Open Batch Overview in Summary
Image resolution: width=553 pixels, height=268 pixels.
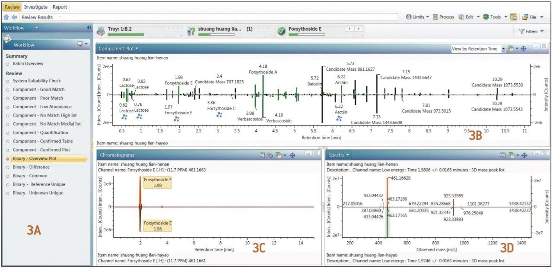[x=28, y=63]
